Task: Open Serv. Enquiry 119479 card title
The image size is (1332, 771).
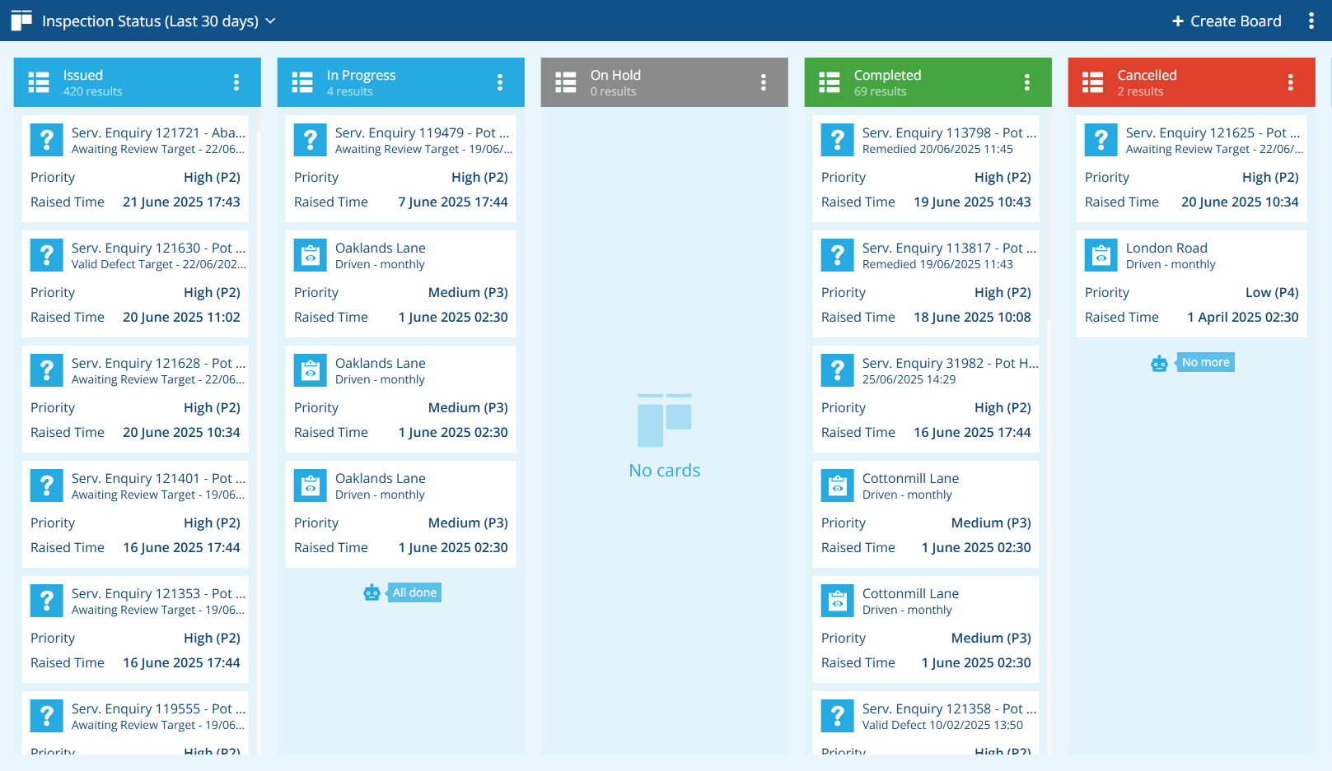Action: click(422, 132)
